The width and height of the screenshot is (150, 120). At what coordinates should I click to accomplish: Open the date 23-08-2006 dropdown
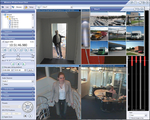tap(12, 70)
